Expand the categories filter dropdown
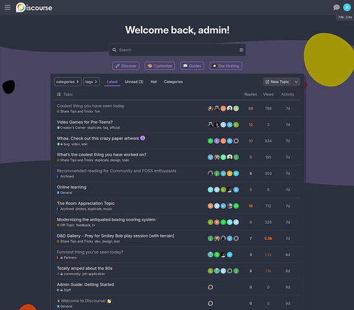 [x=68, y=82]
